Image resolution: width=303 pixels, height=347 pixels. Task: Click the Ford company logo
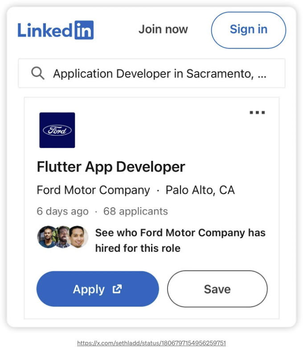click(x=57, y=130)
